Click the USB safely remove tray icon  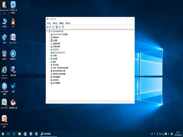158,134
